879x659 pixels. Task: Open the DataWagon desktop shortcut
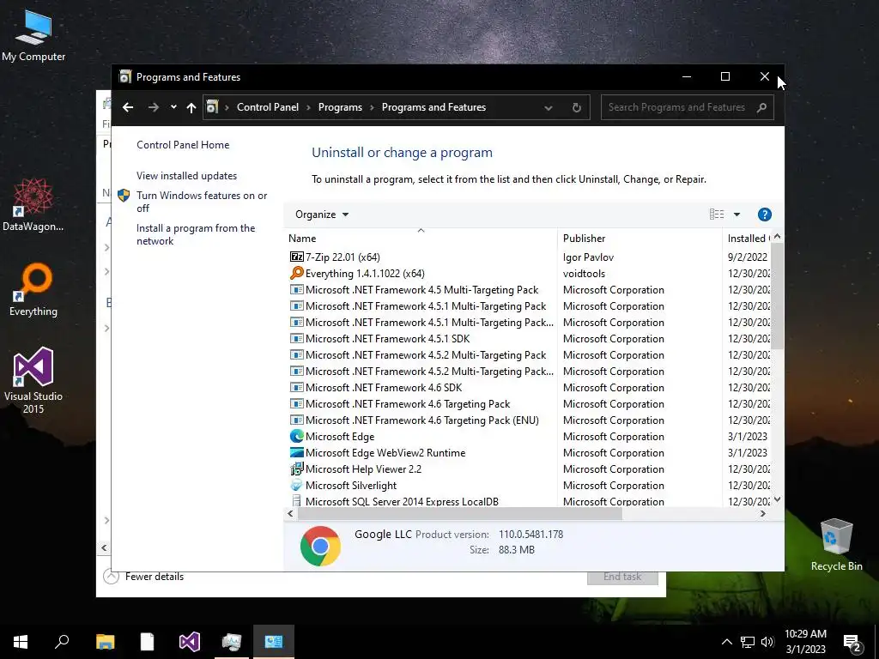coord(33,204)
